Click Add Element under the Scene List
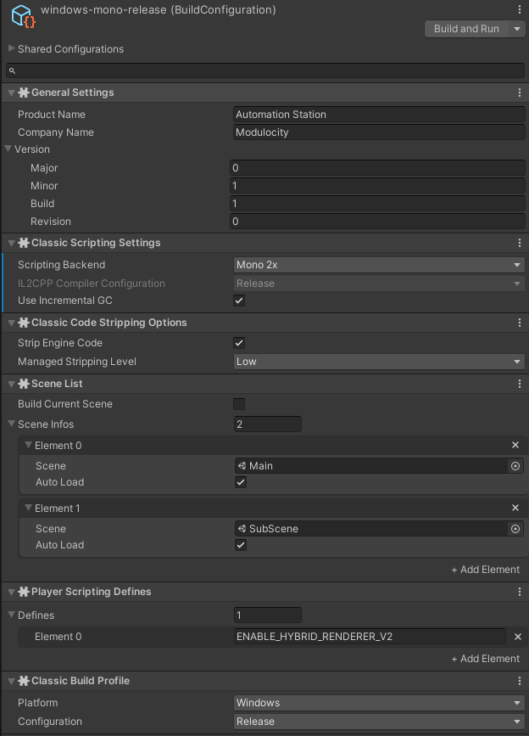Image resolution: width=529 pixels, height=736 pixels. (485, 569)
